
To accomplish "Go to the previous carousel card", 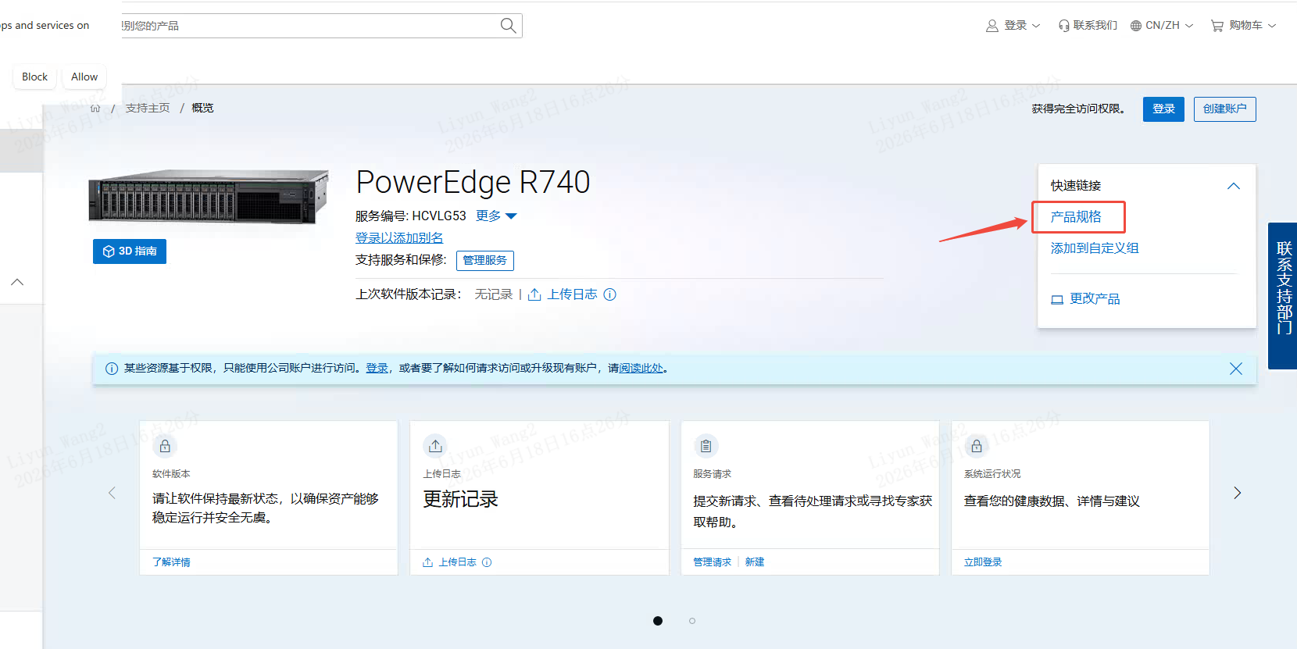I will pos(112,493).
